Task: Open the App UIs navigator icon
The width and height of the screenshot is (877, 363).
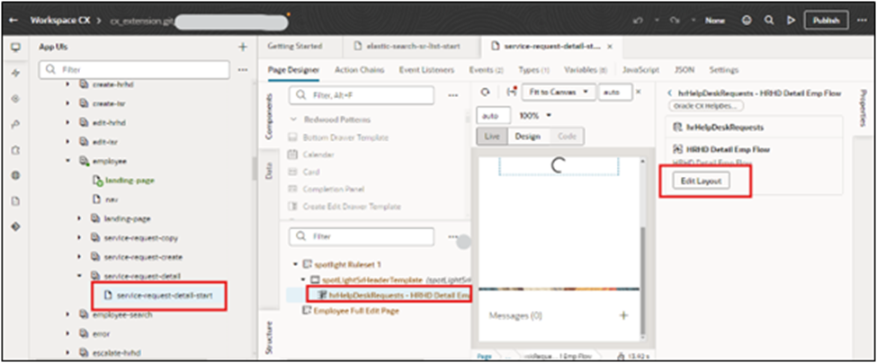Action: pos(15,48)
